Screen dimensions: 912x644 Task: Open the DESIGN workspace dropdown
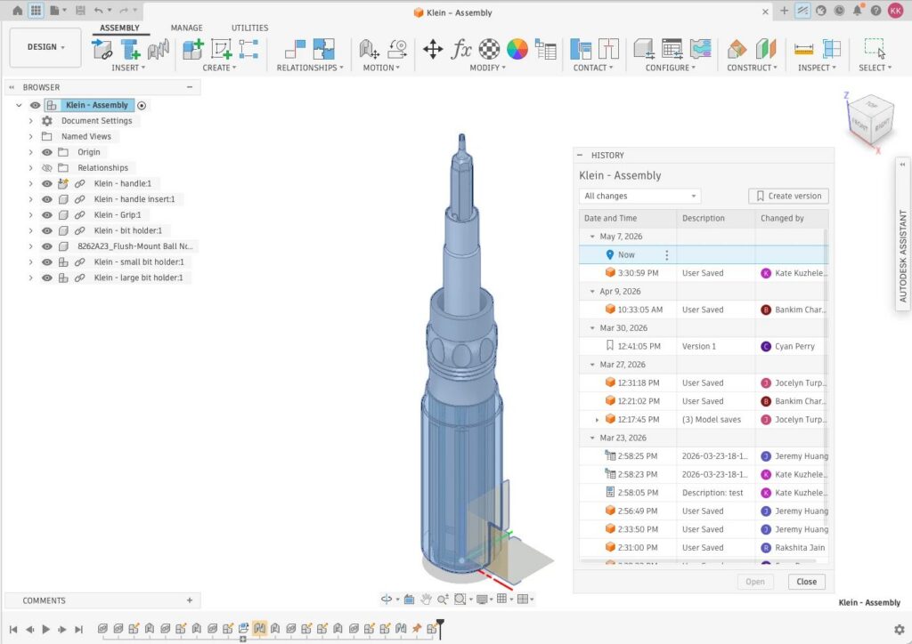click(x=45, y=47)
